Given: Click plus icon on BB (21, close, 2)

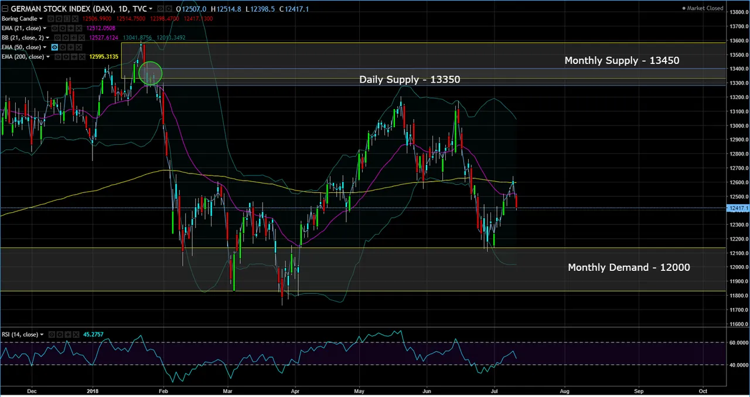Looking at the screenshot, I should tap(73, 38).
